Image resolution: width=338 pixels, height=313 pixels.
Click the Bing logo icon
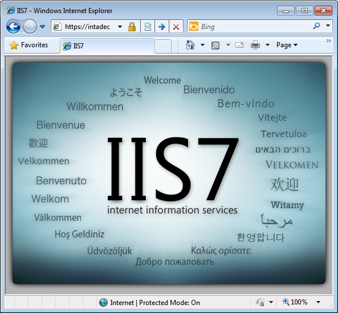tap(193, 27)
